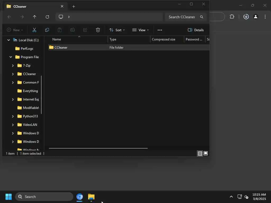This screenshot has width=271, height=203.
Task: Click the taskbar Search box
Action: (44, 197)
